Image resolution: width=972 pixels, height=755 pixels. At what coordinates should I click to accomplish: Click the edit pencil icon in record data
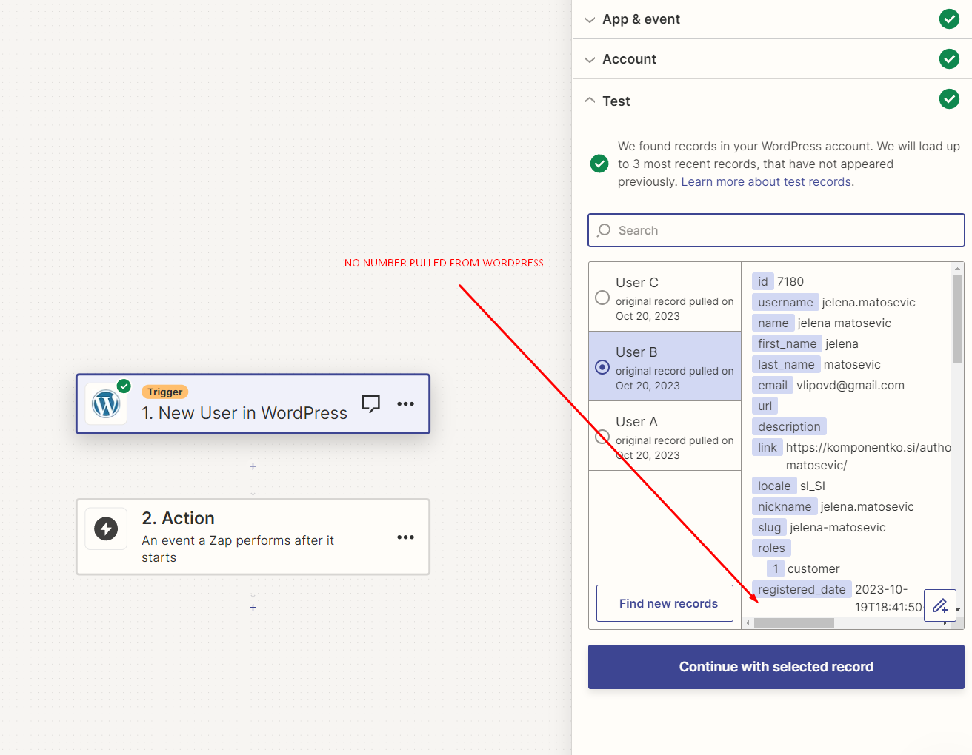click(x=940, y=605)
